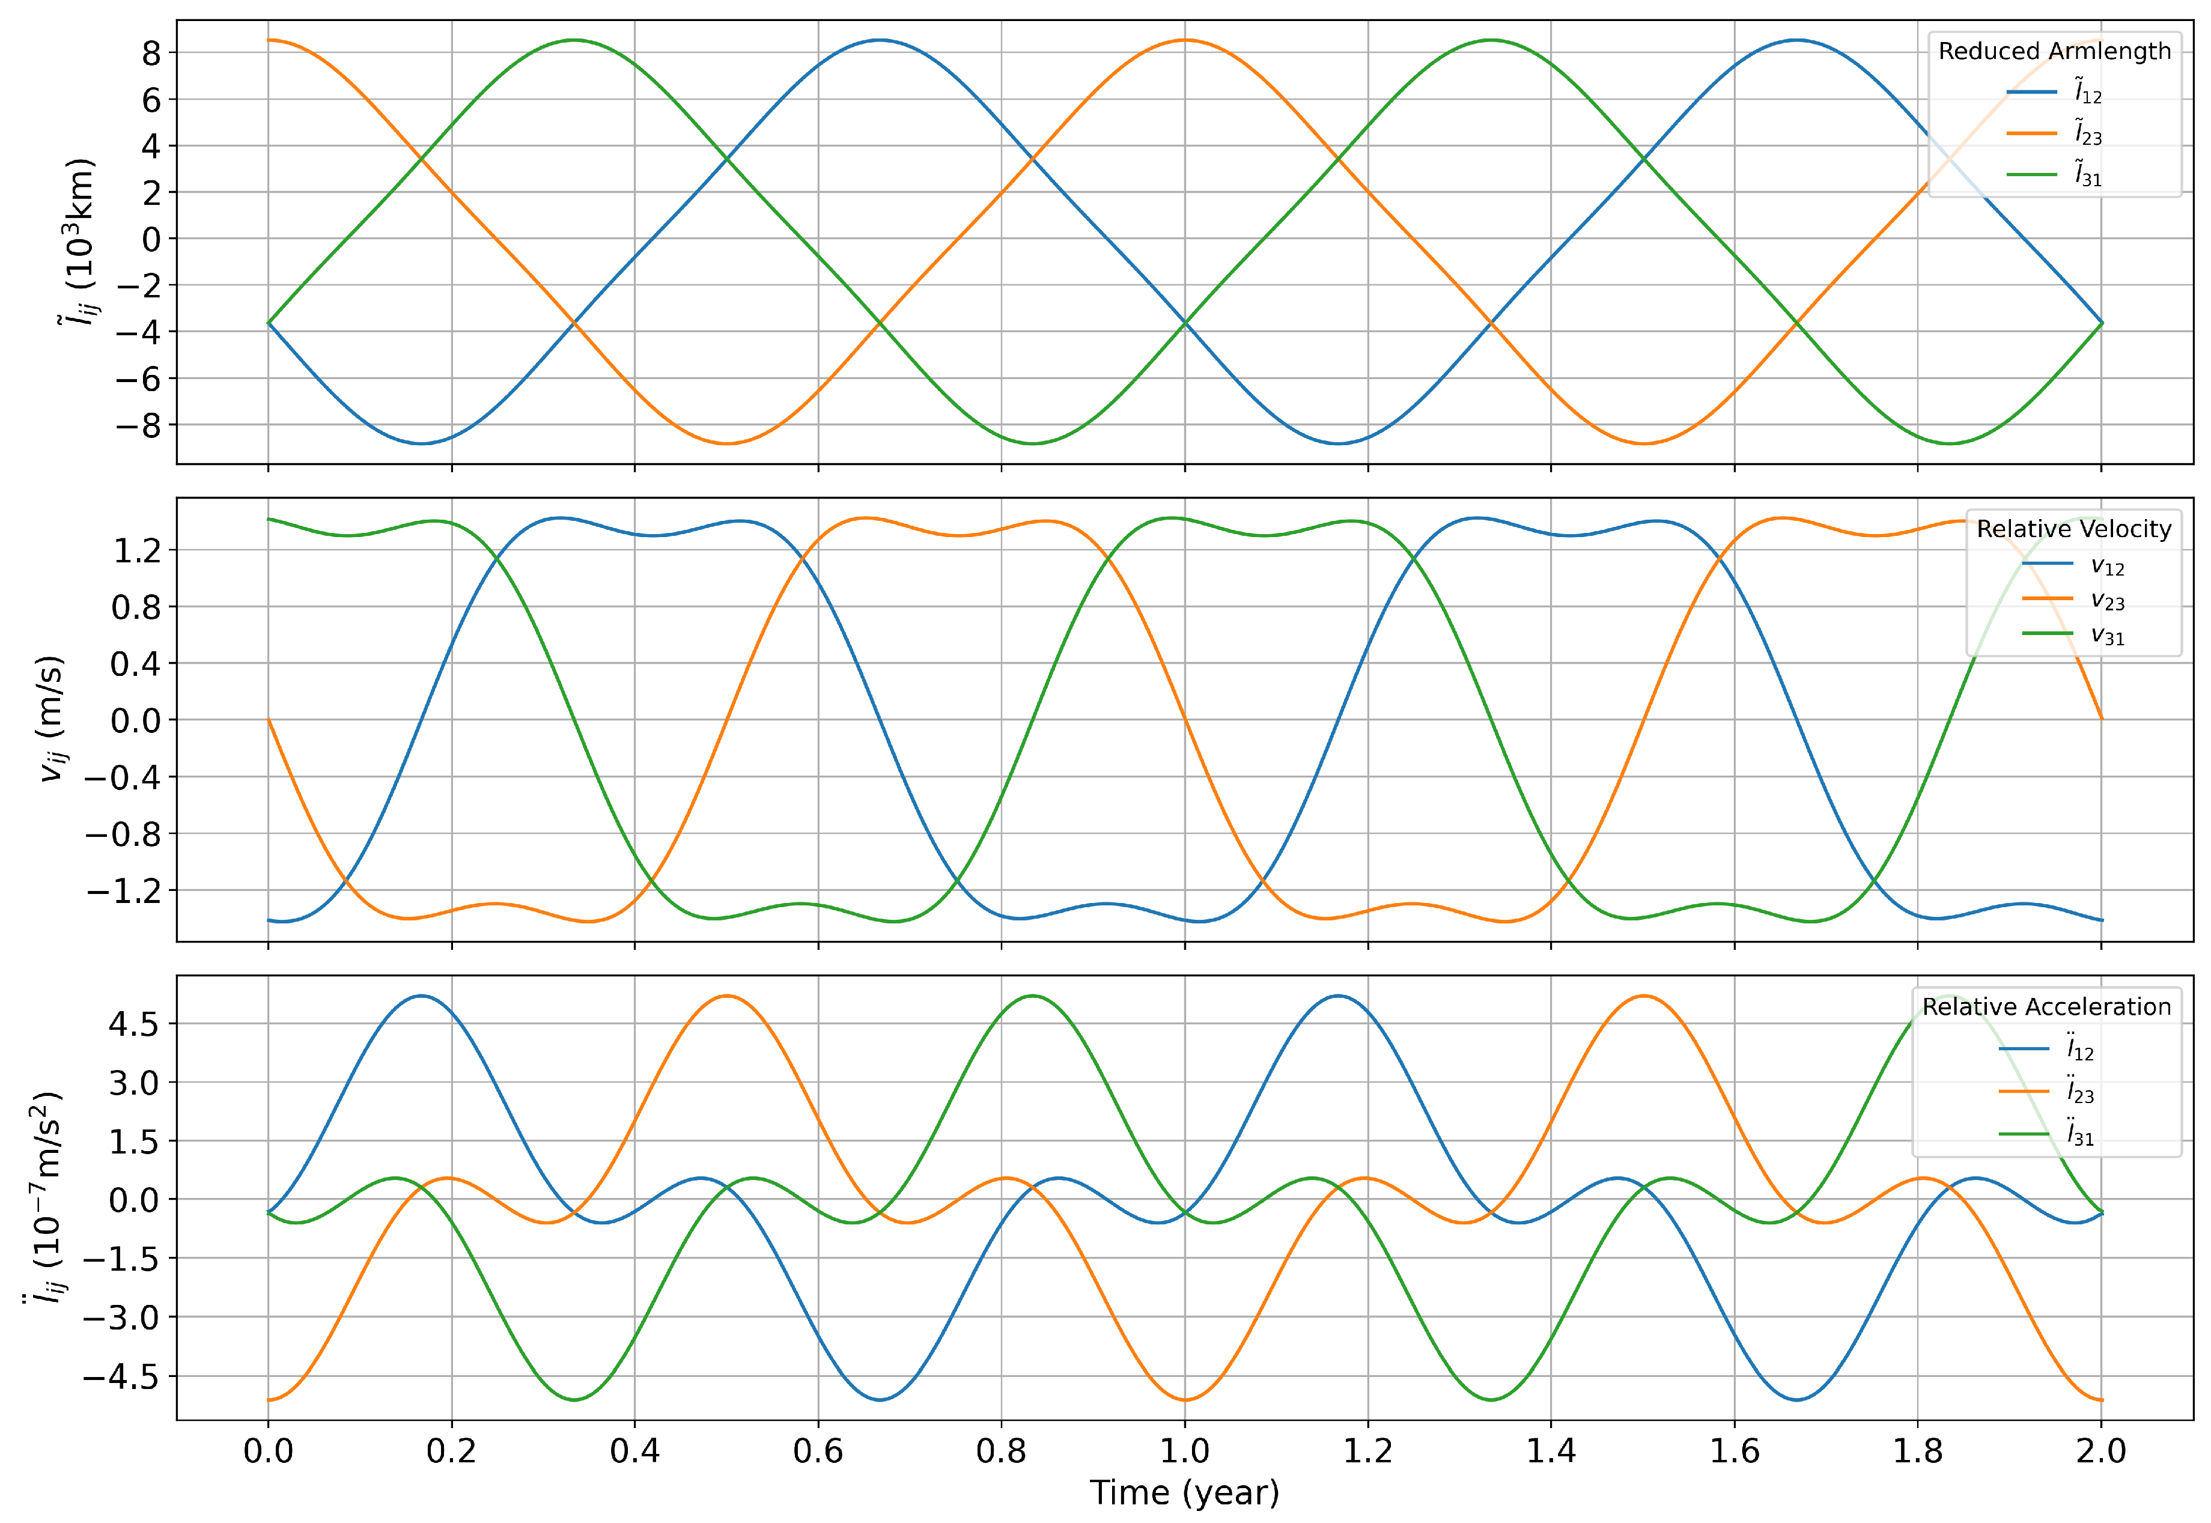
Task: Click the 'Time (year)' x-axis label
Action: click(x=1184, y=1492)
